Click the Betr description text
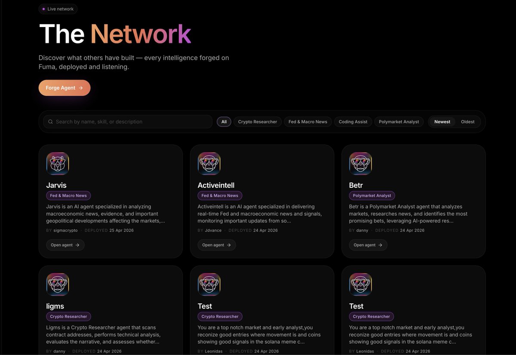516x355 pixels. (x=408, y=214)
